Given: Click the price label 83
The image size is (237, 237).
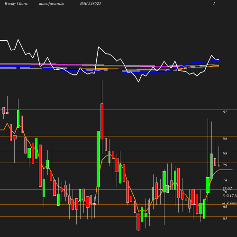Looking at the screenshot, I should coord(225,153).
